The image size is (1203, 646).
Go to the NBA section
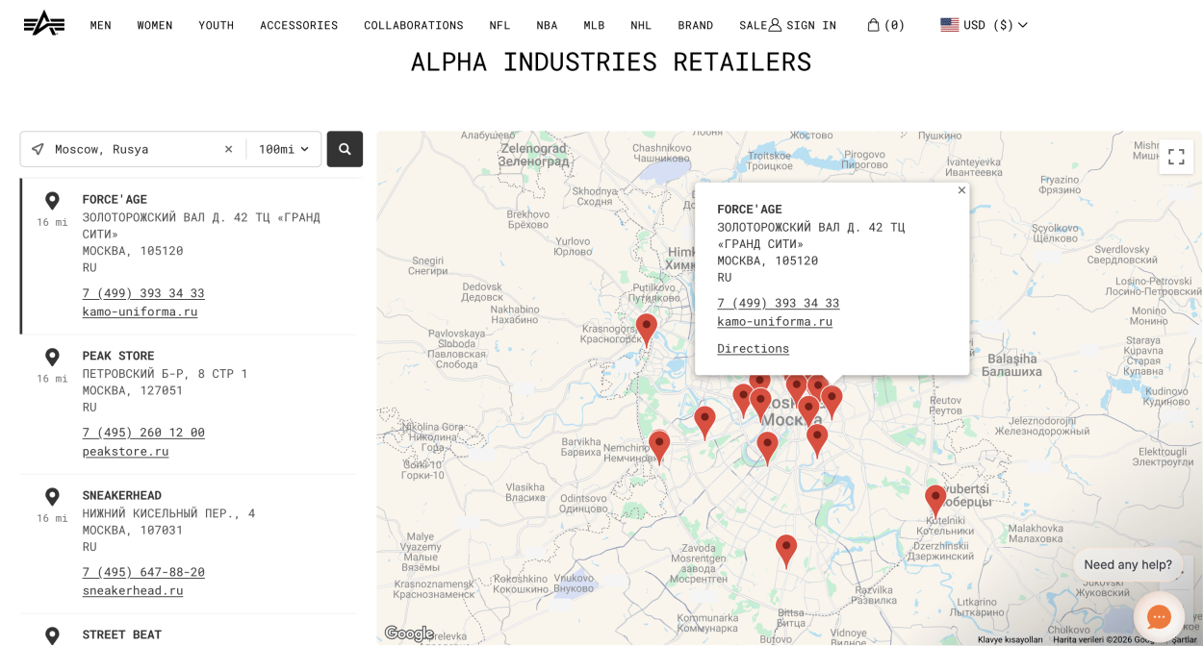[x=547, y=25]
